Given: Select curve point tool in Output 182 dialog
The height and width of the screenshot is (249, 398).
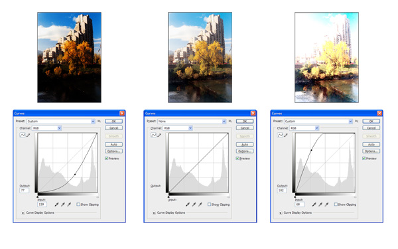Looking at the screenshot, I should click(x=280, y=135).
